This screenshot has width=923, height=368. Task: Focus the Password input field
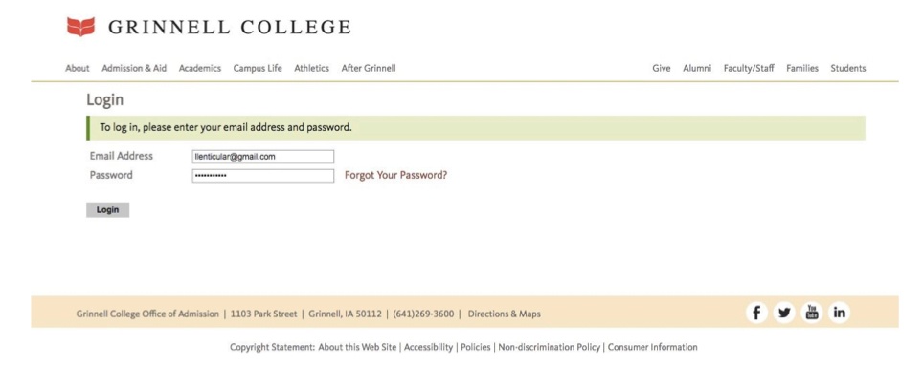coord(263,176)
